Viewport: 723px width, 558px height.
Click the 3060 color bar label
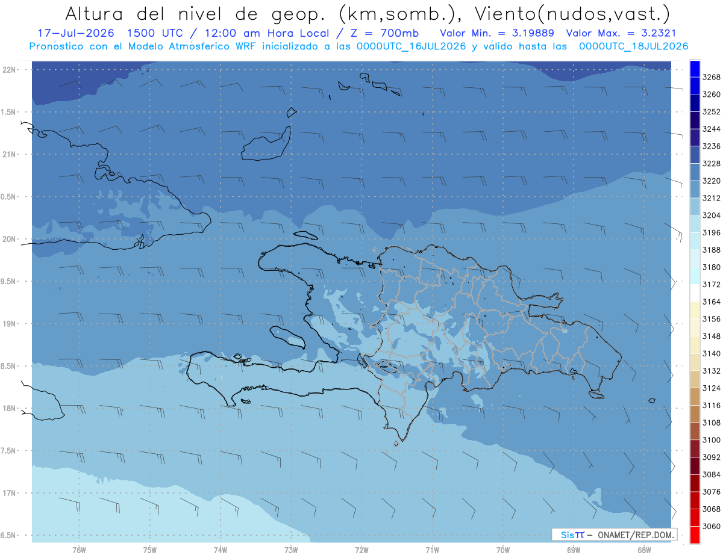click(711, 526)
